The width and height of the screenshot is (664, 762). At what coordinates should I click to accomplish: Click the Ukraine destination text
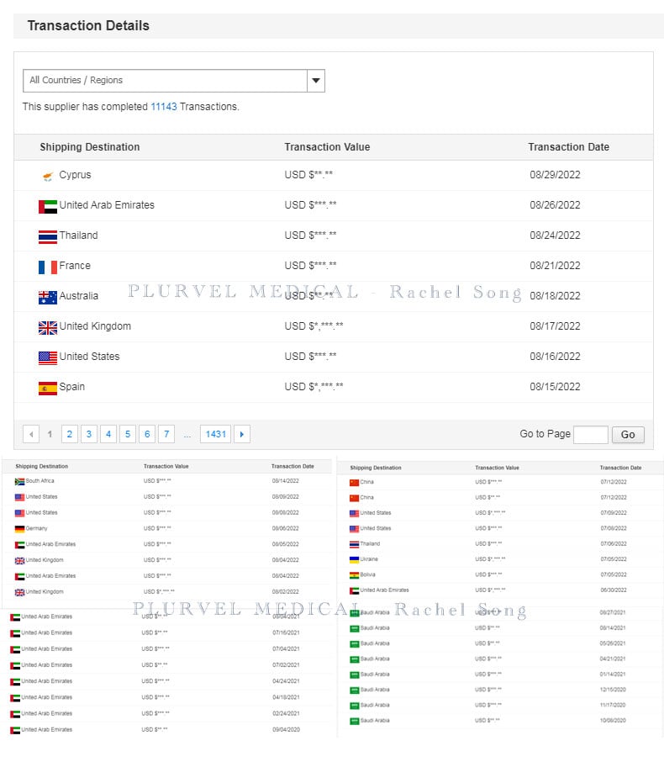click(x=369, y=558)
